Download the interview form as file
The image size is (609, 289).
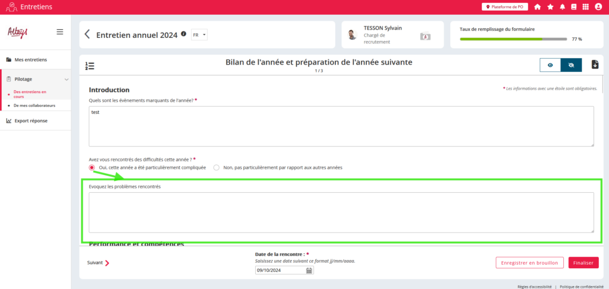[x=595, y=65]
